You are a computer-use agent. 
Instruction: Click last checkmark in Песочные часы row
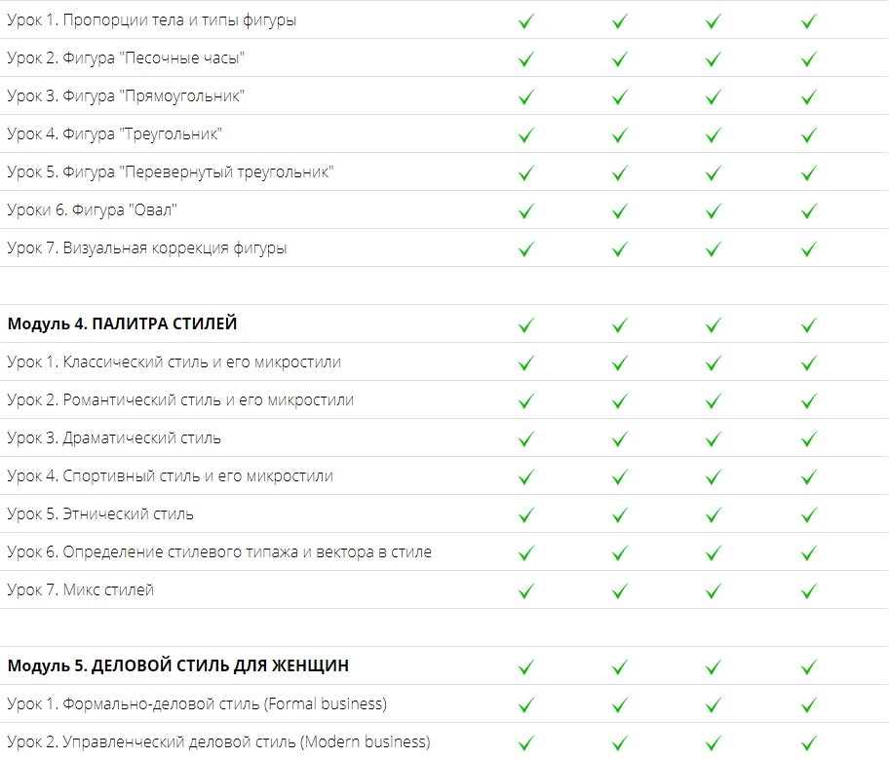pyautogui.click(x=808, y=59)
